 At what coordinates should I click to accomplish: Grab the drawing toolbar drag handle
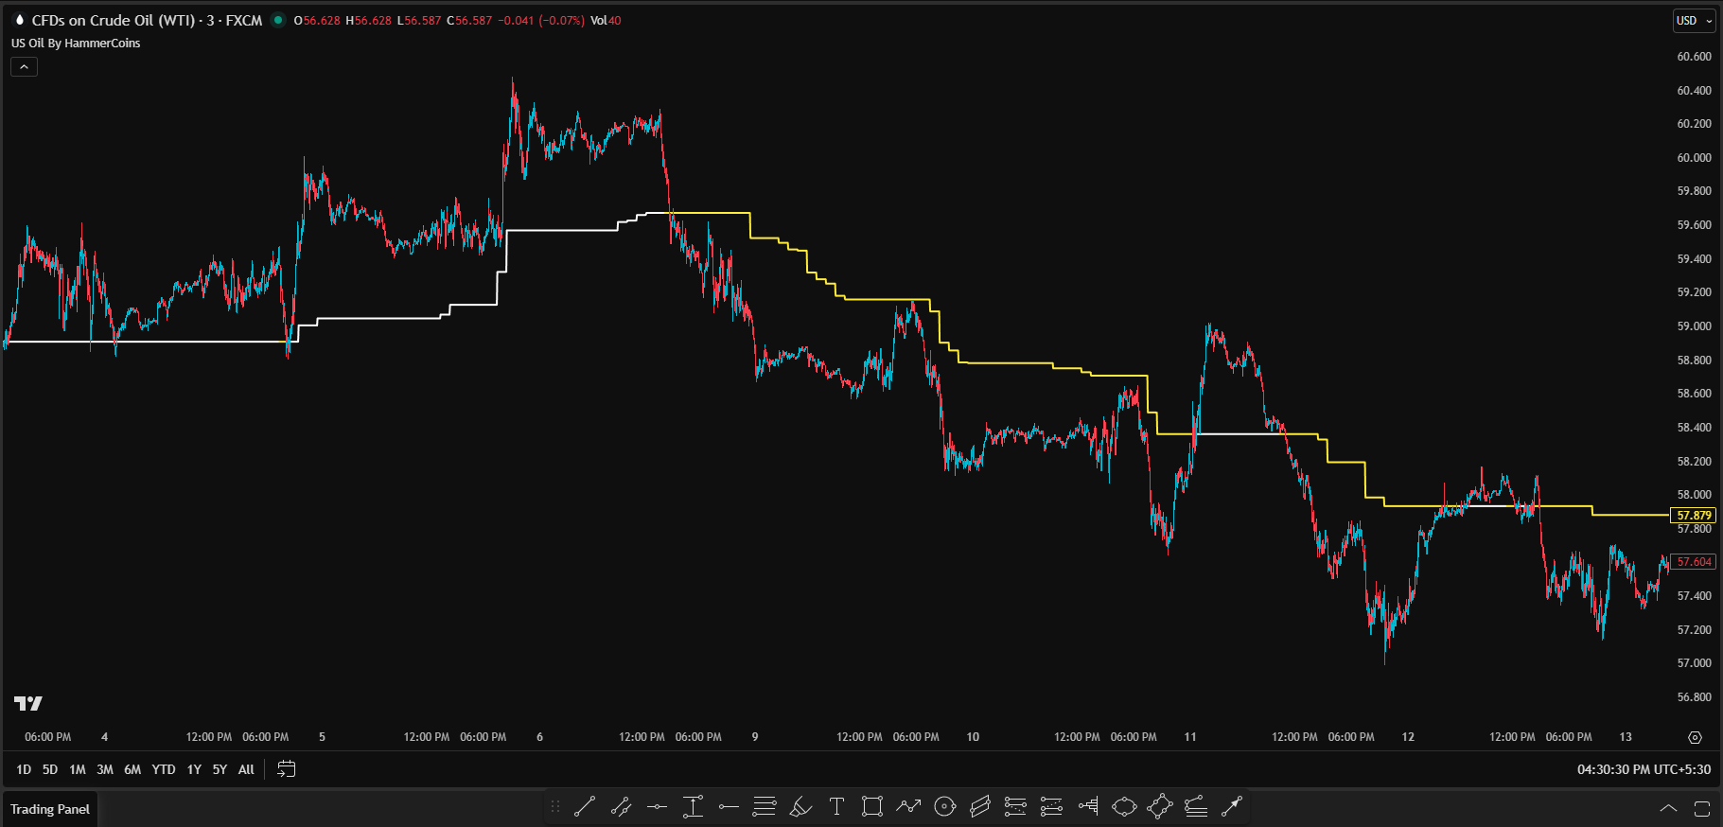[x=555, y=807]
